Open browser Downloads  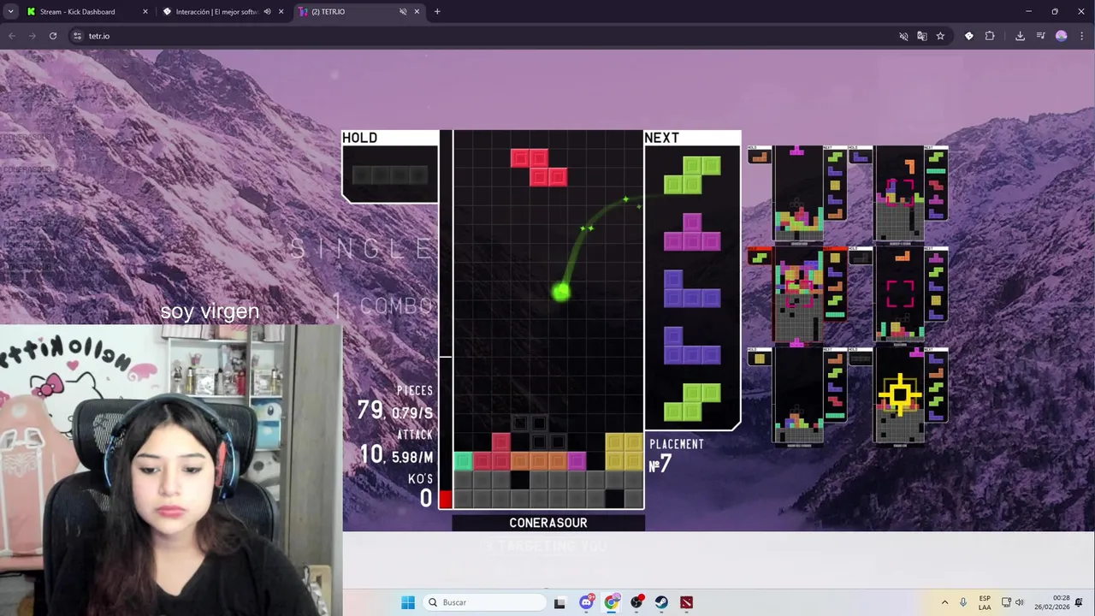click(x=1020, y=36)
